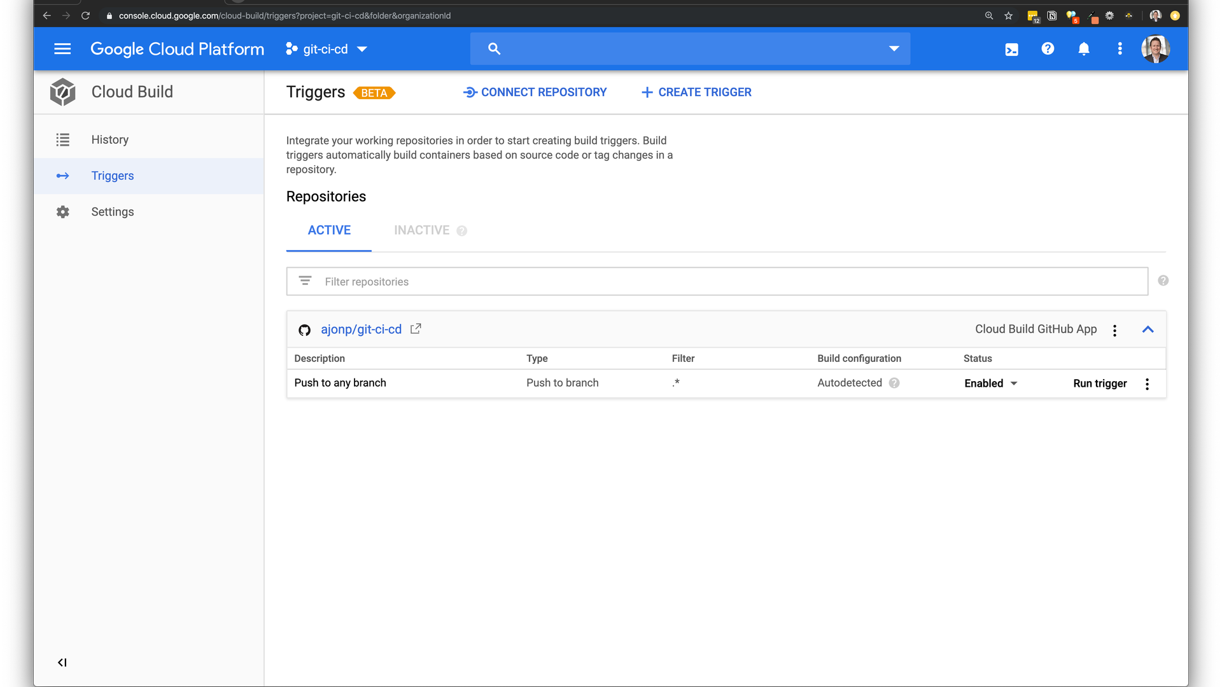
Task: Open three-dot menu for Push to any branch trigger
Action: pos(1147,384)
